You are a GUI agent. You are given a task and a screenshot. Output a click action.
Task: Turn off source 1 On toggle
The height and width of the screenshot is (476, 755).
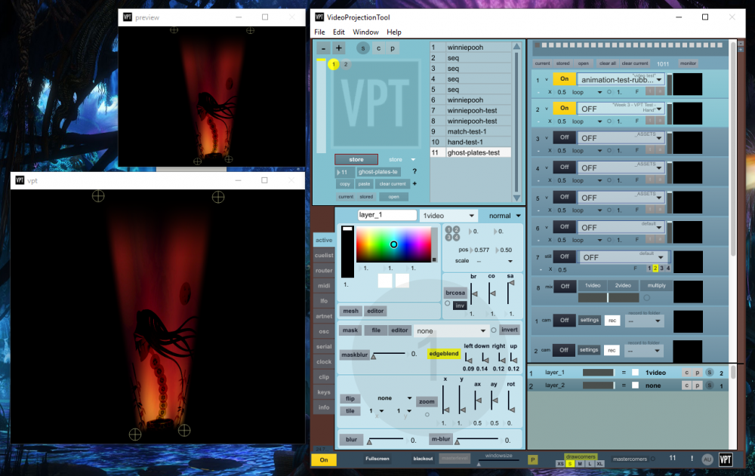(564, 78)
